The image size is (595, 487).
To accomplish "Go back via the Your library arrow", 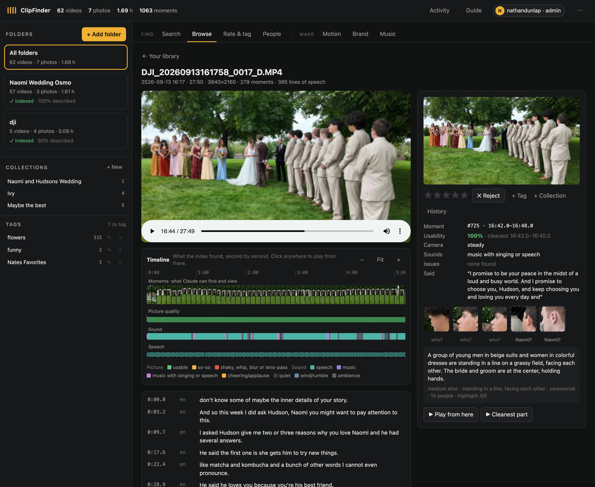I will (x=161, y=56).
